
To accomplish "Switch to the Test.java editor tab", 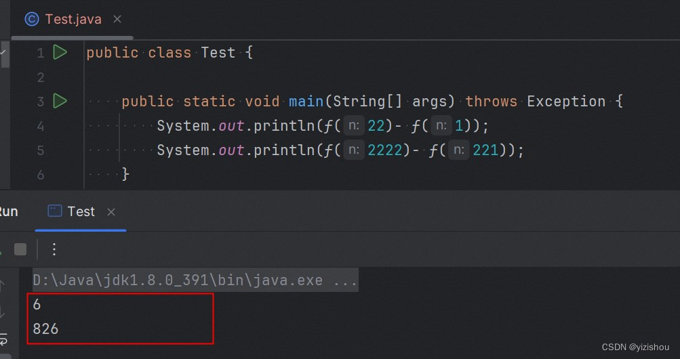I will 73,19.
